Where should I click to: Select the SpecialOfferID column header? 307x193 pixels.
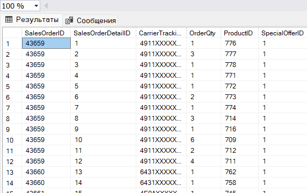(283, 33)
